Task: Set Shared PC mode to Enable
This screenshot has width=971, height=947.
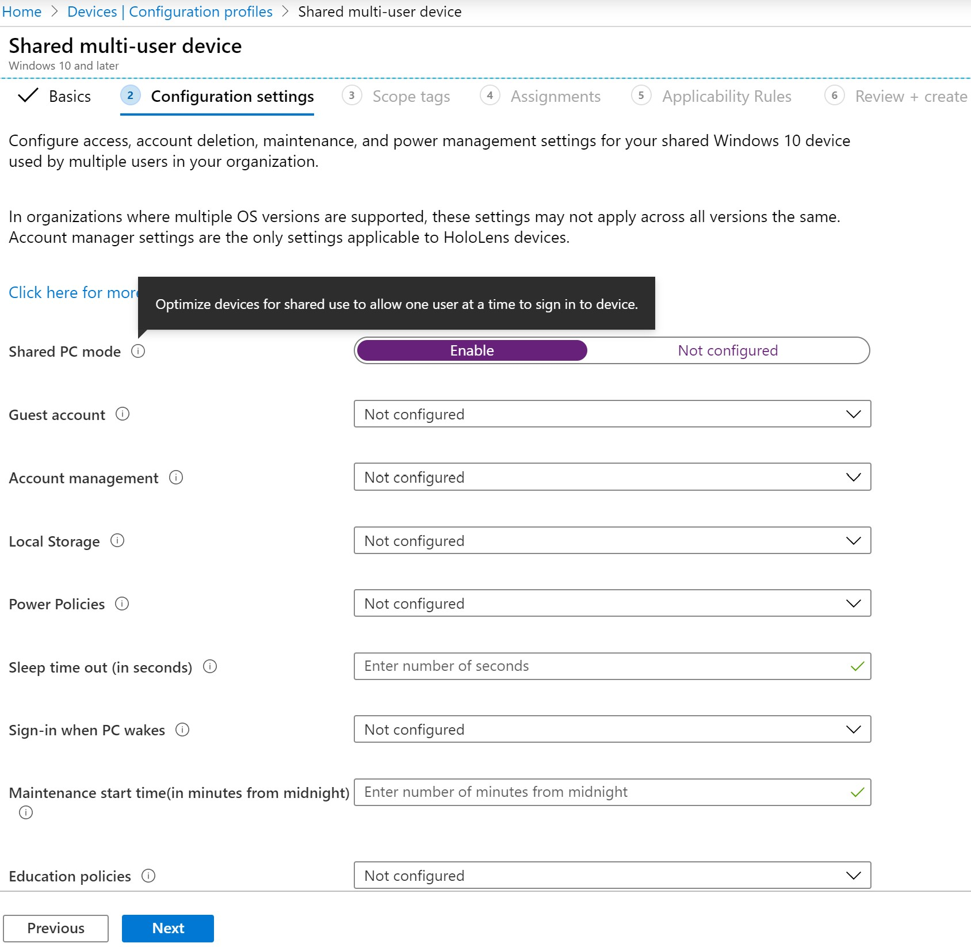Action: click(x=472, y=350)
